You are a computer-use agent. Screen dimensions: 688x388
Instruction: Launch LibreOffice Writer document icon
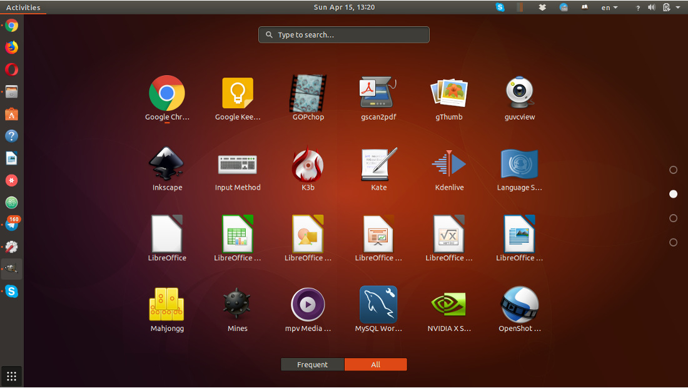520,234
